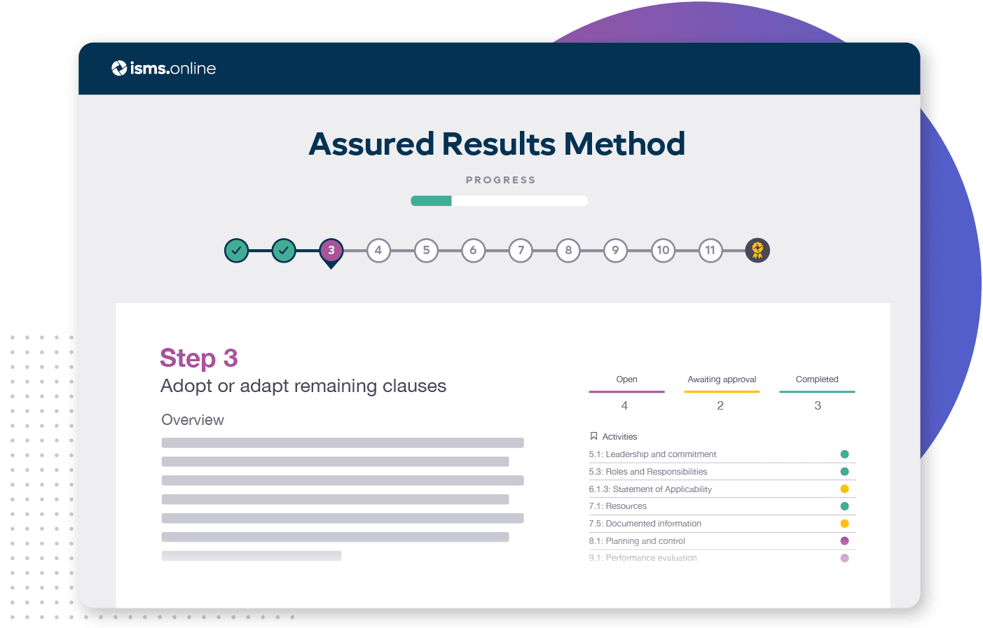
Task: Click green status dot for 7.1 Resources
Action: pyautogui.click(x=844, y=506)
